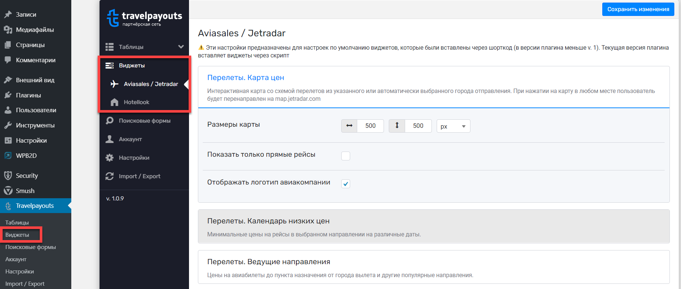
Task: Click the Плагины plug icon
Action: click(x=8, y=95)
